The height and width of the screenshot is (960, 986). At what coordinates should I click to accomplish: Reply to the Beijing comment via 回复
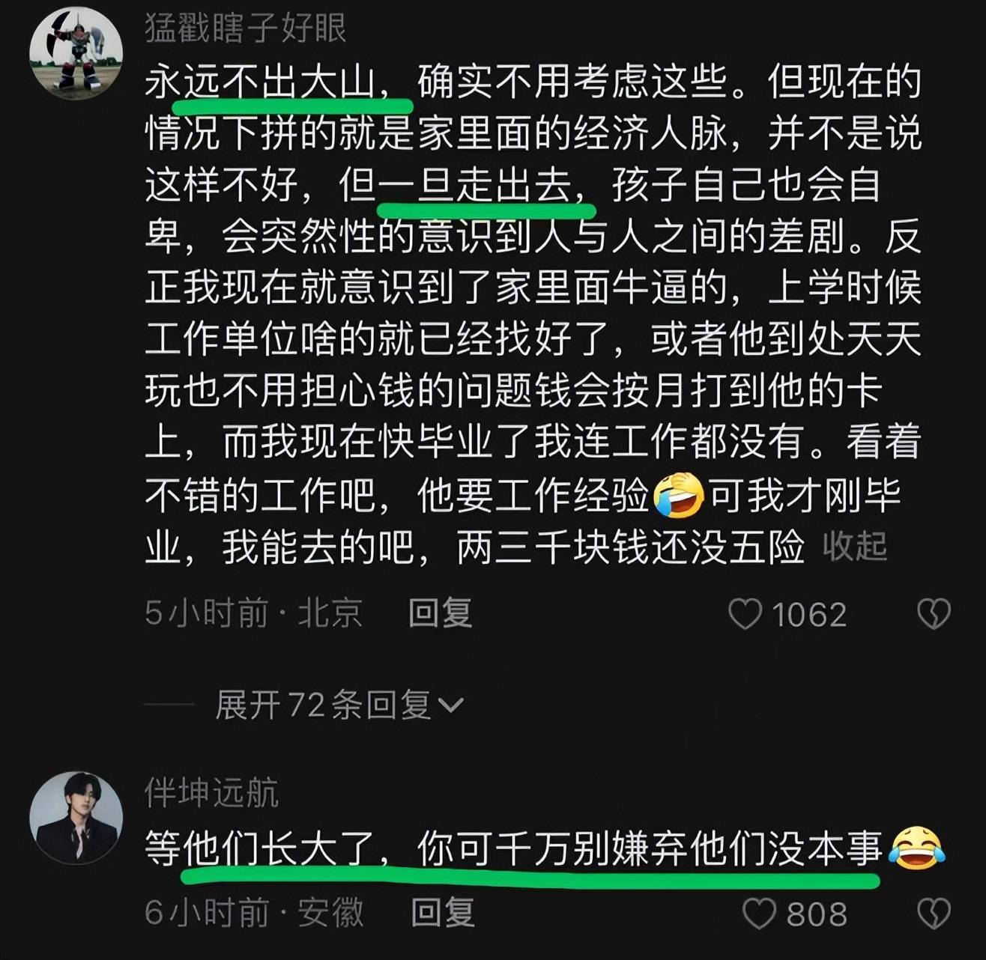[440, 613]
